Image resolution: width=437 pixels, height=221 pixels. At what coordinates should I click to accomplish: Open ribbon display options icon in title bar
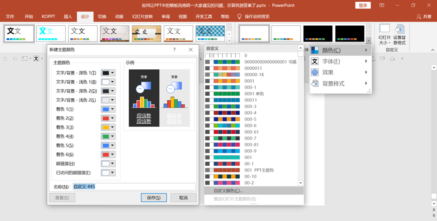coord(382,5)
